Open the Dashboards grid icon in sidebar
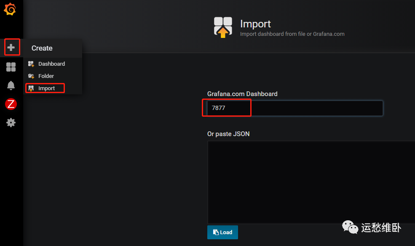Image resolution: width=415 pixels, height=246 pixels. coord(11,67)
